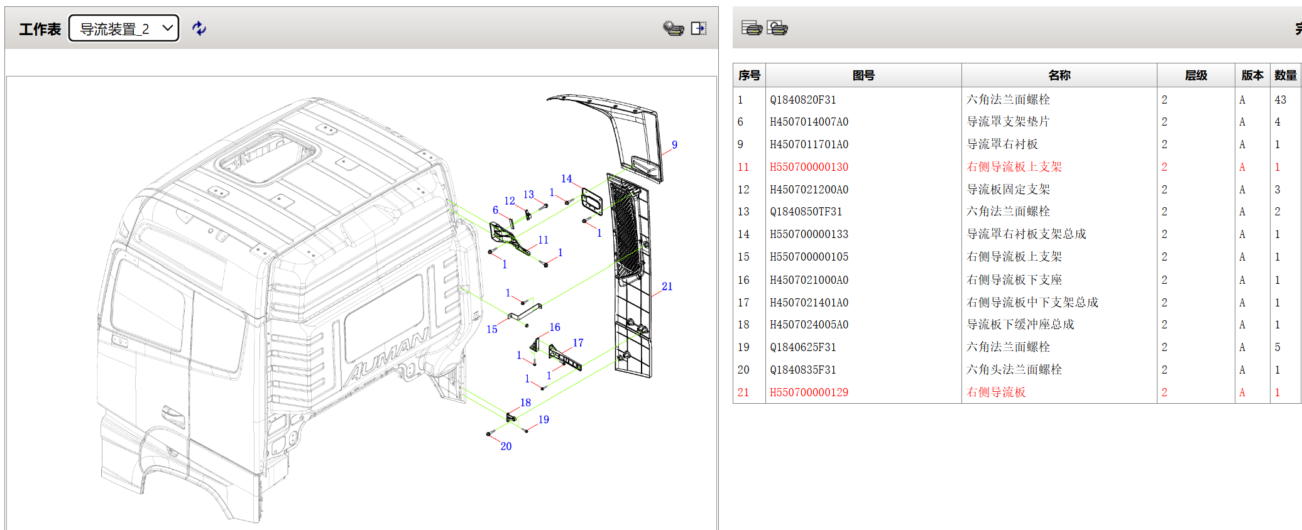Click the 名称 column header
Viewport: 1302px width, 530px height.
point(1059,75)
